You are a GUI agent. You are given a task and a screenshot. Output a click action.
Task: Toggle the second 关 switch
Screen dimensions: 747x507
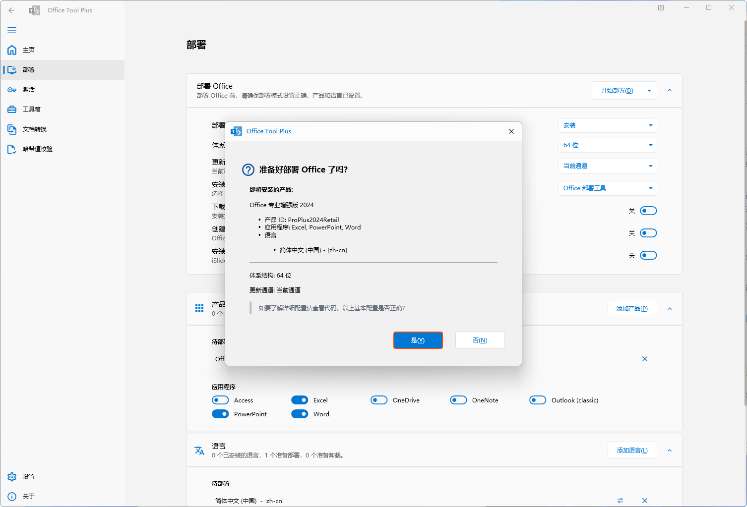click(648, 233)
